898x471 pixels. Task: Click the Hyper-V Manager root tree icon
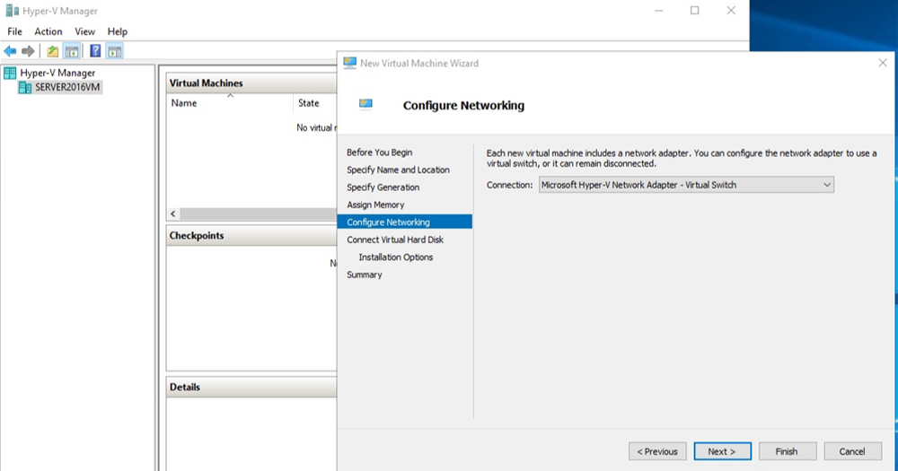pos(10,73)
